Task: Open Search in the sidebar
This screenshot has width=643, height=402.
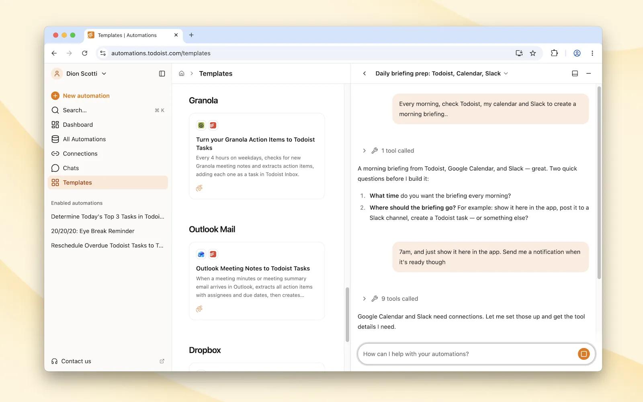Action: click(x=108, y=110)
